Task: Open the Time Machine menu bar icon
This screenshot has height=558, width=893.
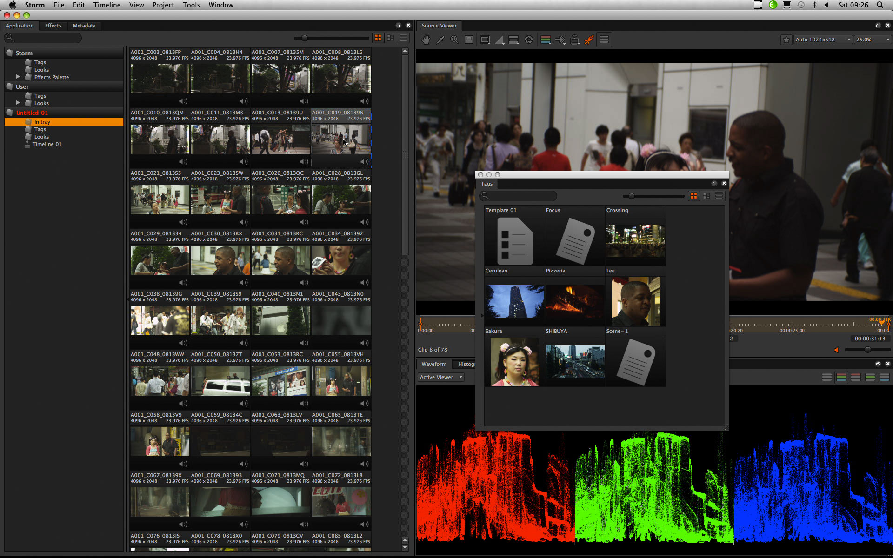Action: [x=800, y=5]
